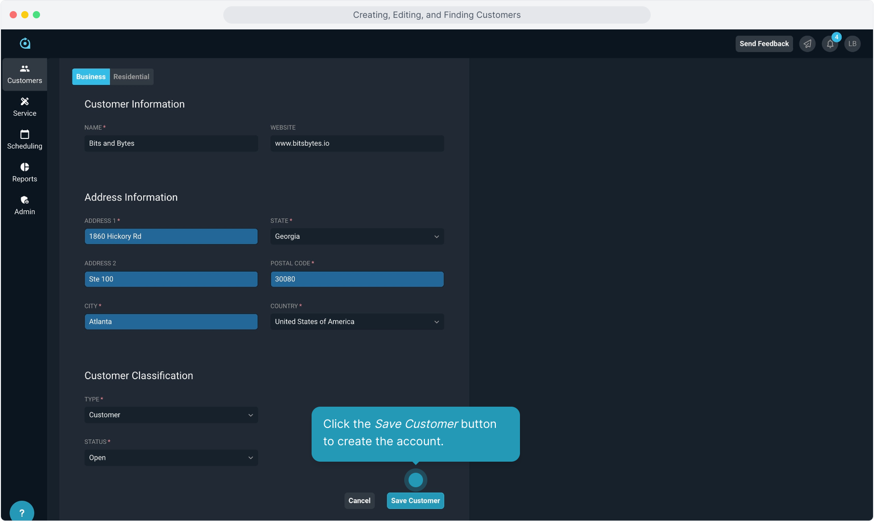Expand the Country dropdown
The height and width of the screenshot is (521, 874).
click(x=357, y=322)
